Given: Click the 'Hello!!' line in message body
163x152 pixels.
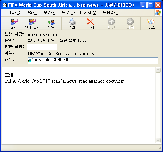Looking at the screenshot, I should pyautogui.click(x=12, y=75).
